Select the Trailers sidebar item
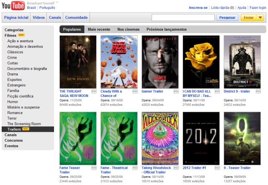The height and width of the screenshot is (185, 268). 28,129
